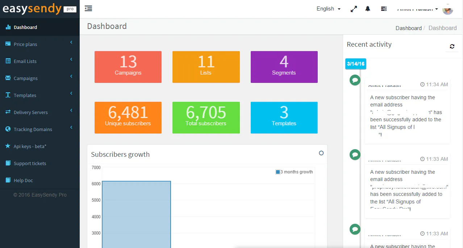Open Campaigns menu item
Image resolution: width=463 pixels, height=248 pixels.
pos(40,78)
